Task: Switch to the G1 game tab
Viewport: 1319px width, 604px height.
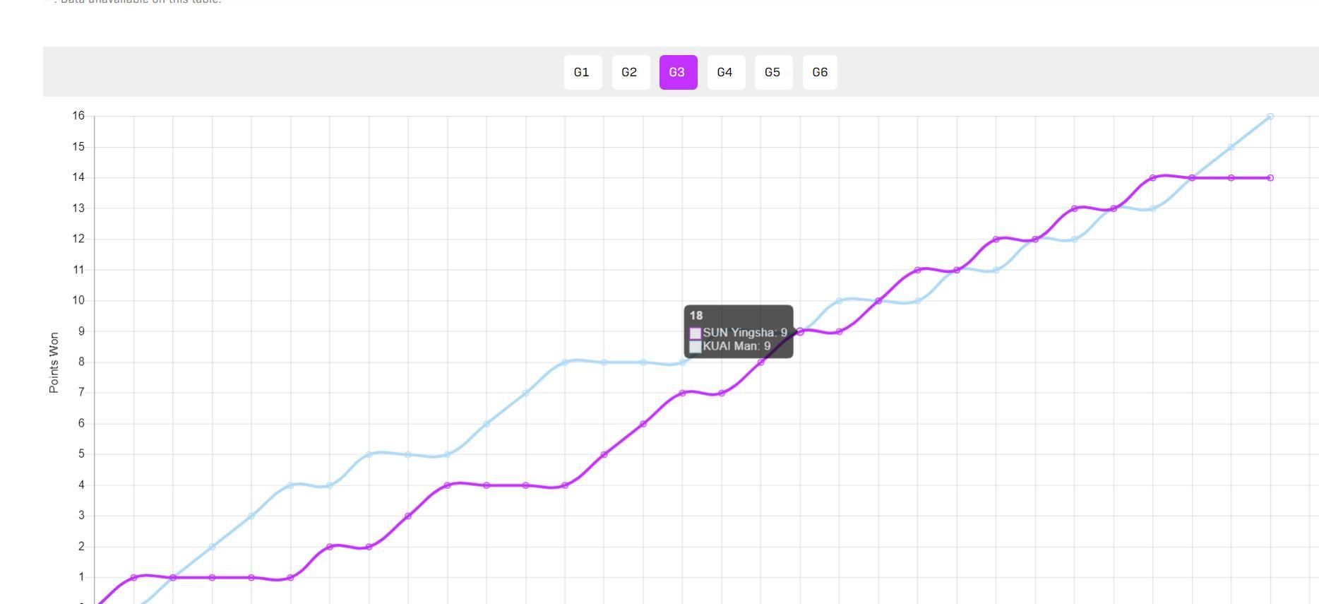Action: click(x=583, y=72)
